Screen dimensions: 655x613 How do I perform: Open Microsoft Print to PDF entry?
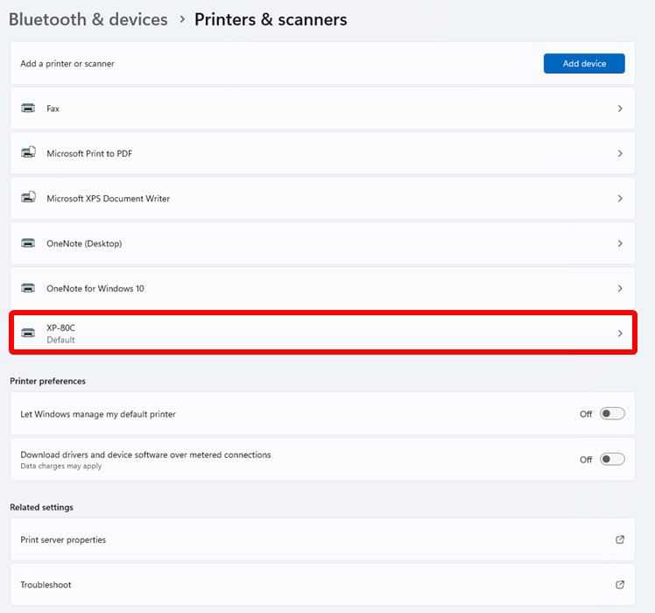tap(322, 153)
